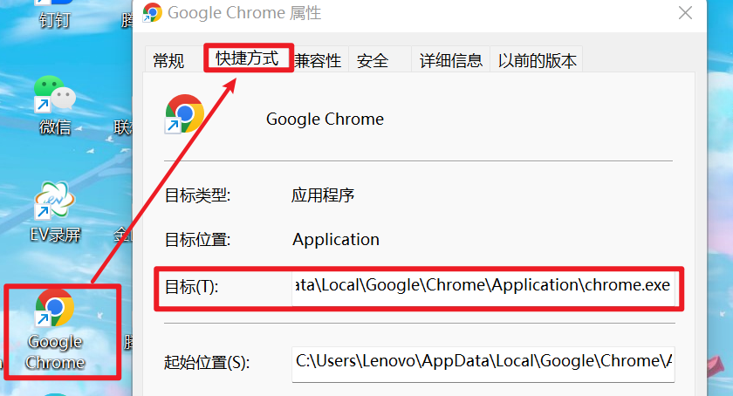This screenshot has width=733, height=396.
Task: Switch to the 快捷方式 tab
Action: click(247, 58)
